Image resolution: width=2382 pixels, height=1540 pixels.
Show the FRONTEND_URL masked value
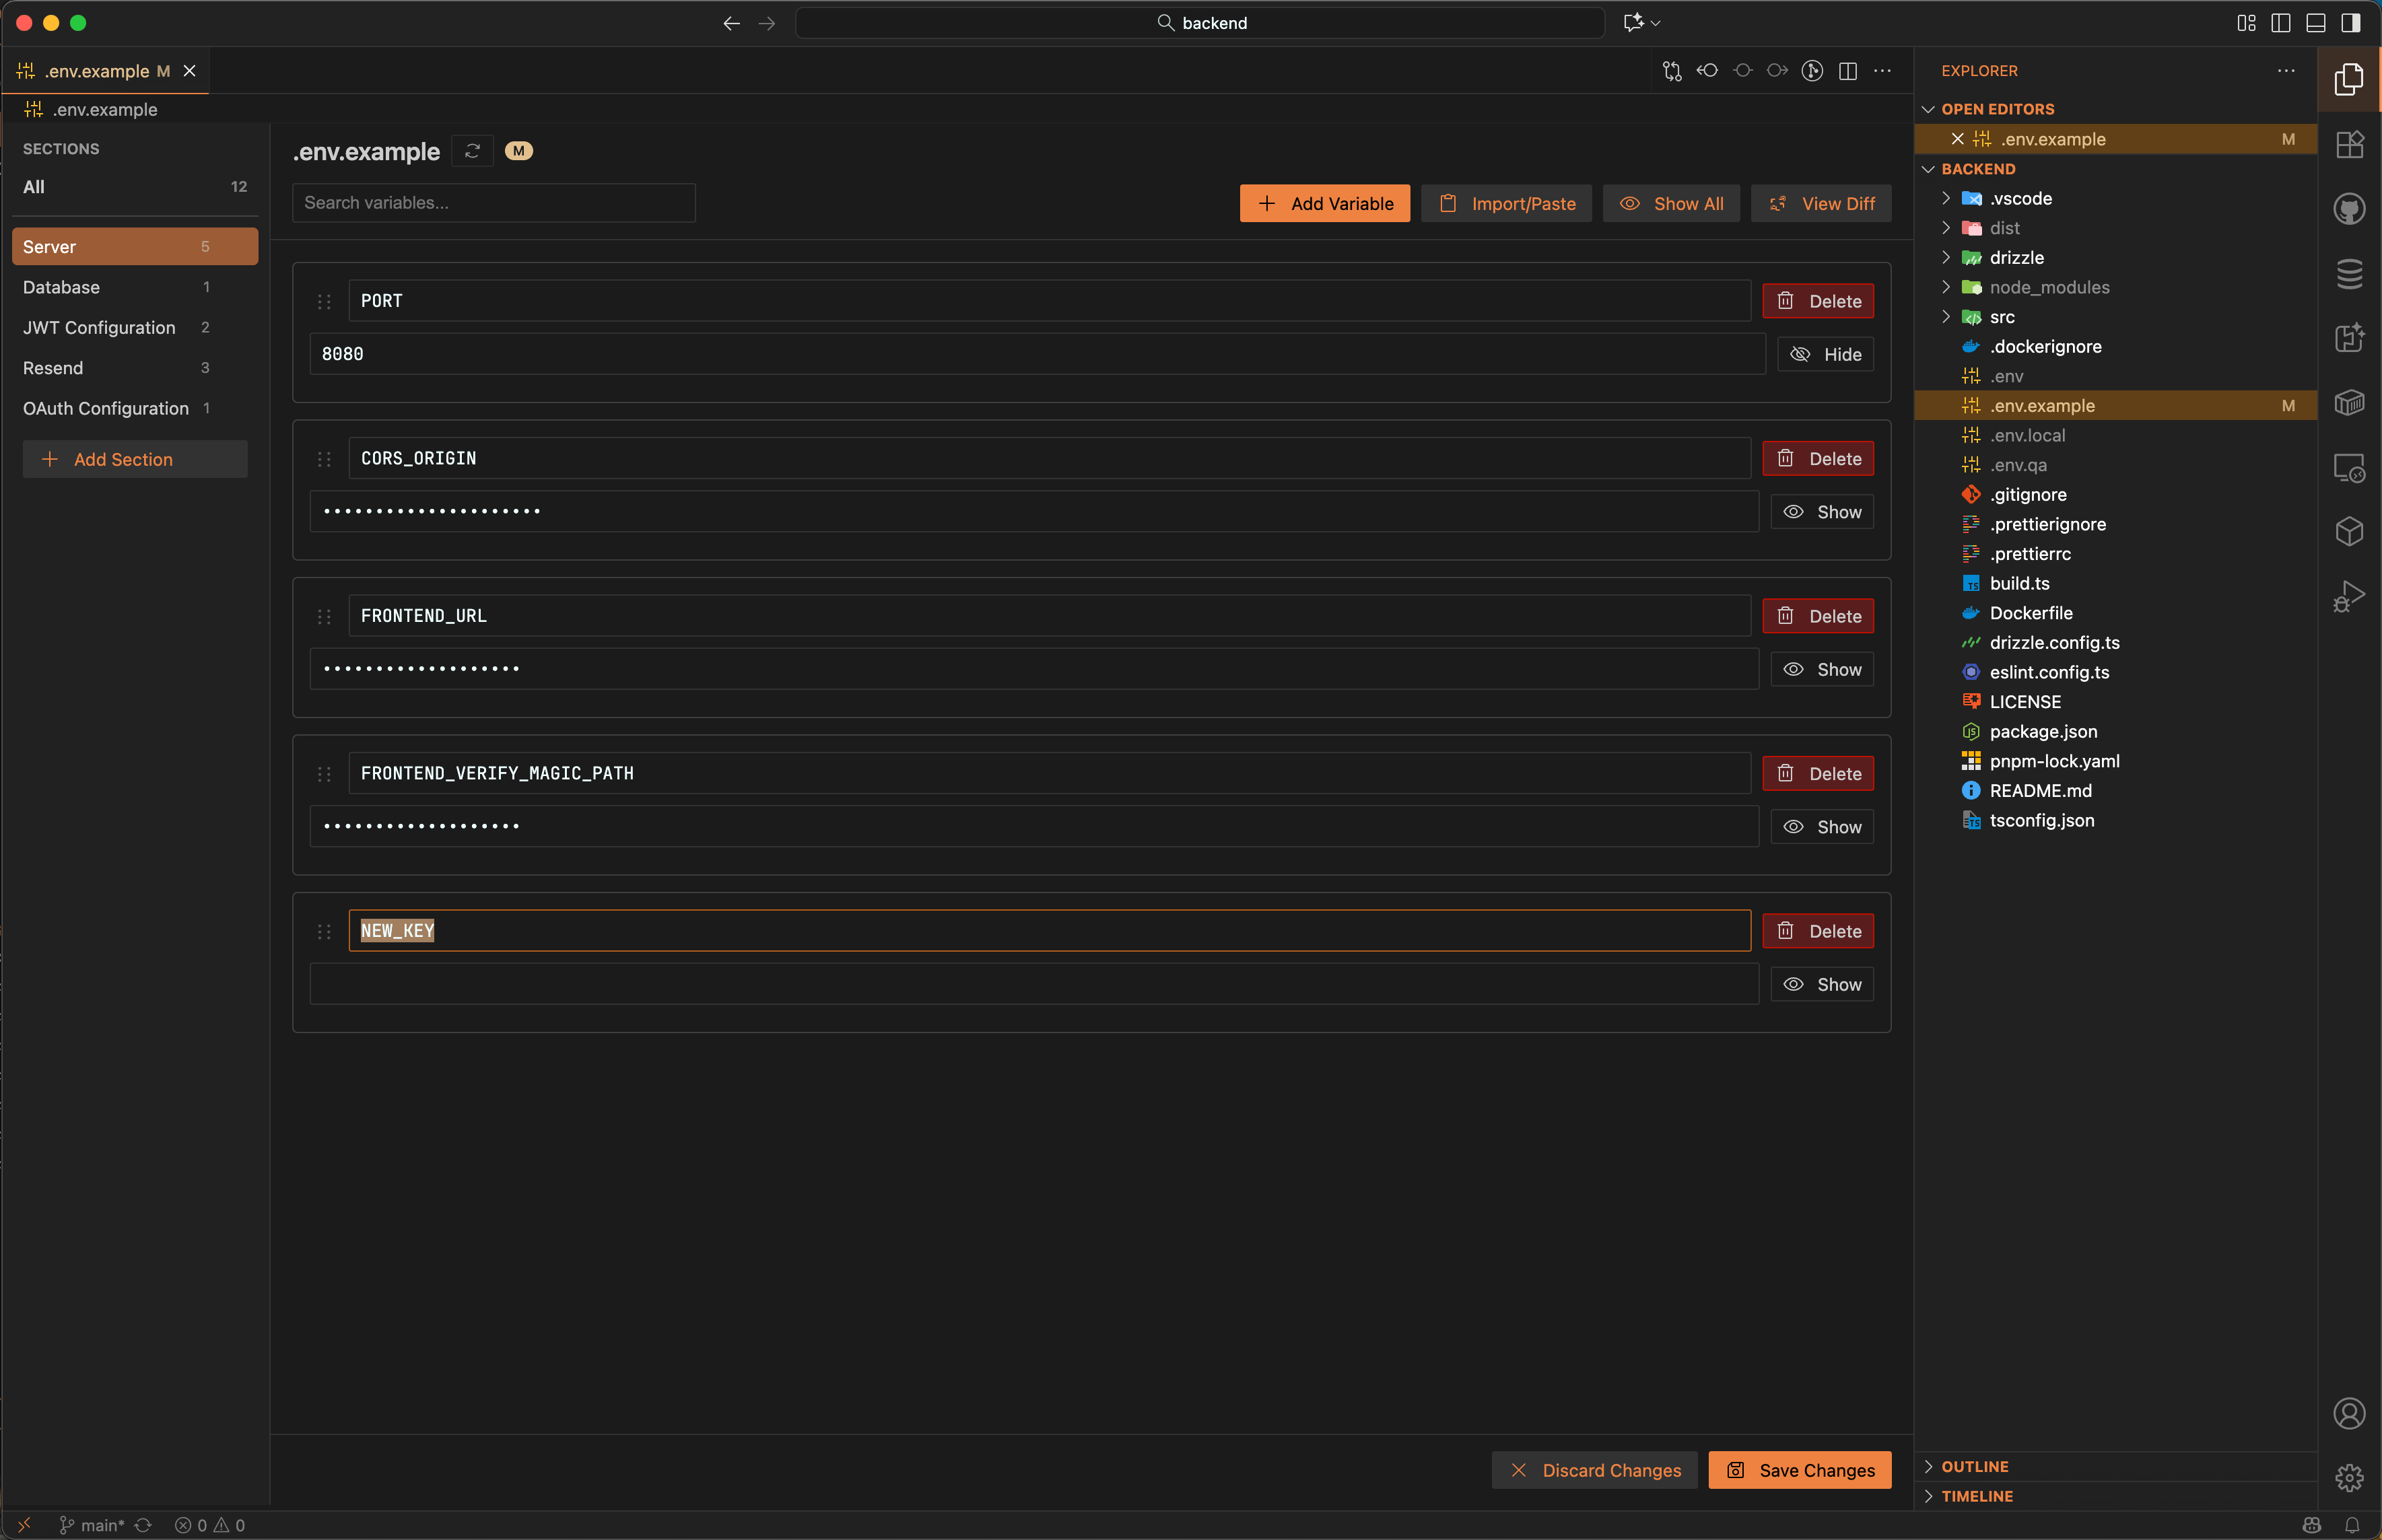click(x=1822, y=668)
